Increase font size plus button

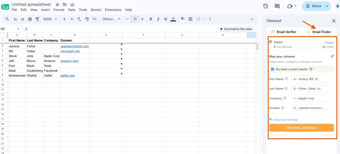(x=142, y=19)
